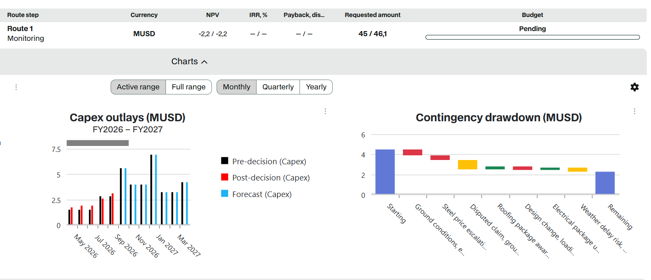Image resolution: width=651 pixels, height=280 pixels.
Task: Switch to Yearly view
Action: point(316,87)
